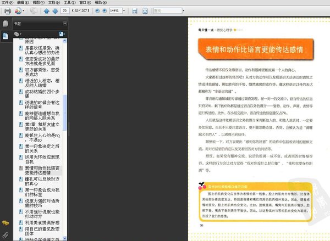Image resolution: width=330 pixels, height=241 pixels.
Task: Open the zoom level dropdown arrow
Action: [124, 11]
